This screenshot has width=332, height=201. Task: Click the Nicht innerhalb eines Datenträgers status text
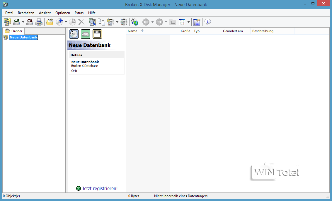click(181, 196)
